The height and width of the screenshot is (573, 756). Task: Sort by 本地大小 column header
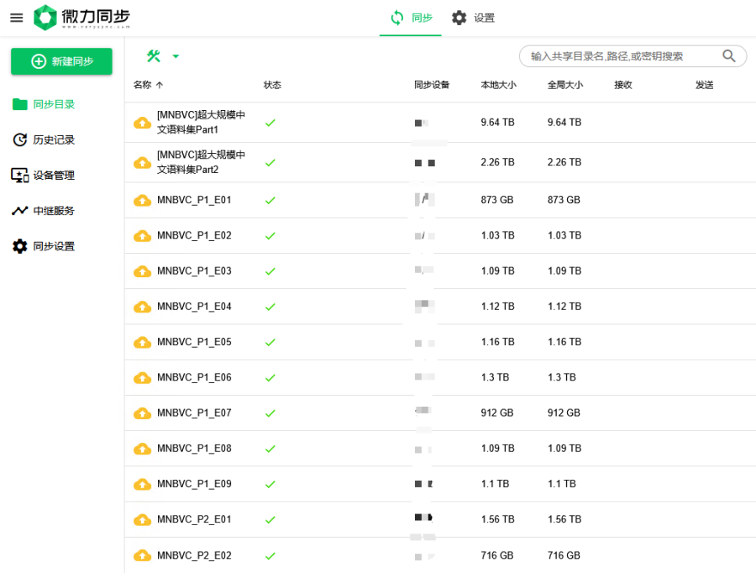(x=498, y=85)
